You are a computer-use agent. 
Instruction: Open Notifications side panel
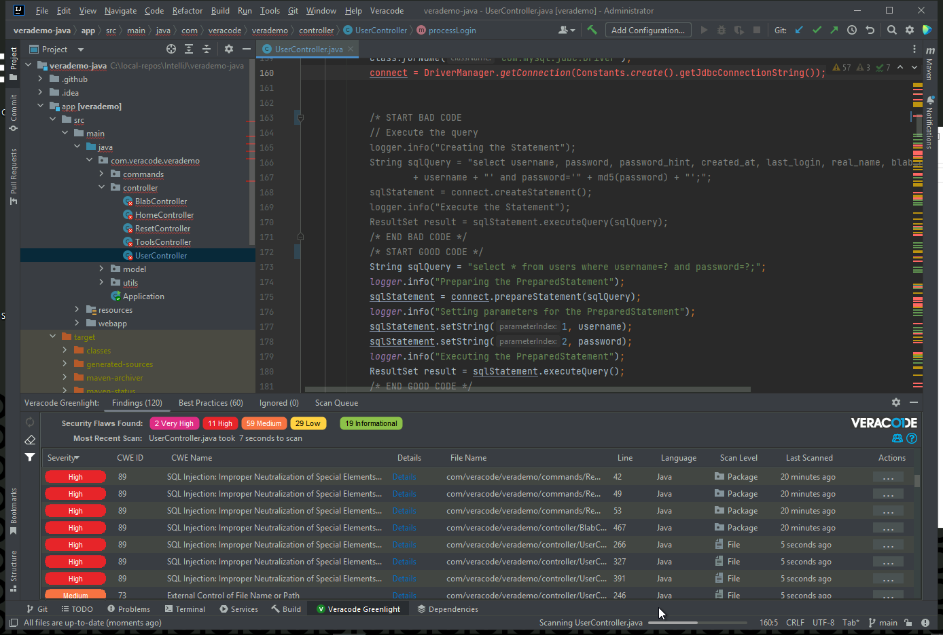[930, 123]
